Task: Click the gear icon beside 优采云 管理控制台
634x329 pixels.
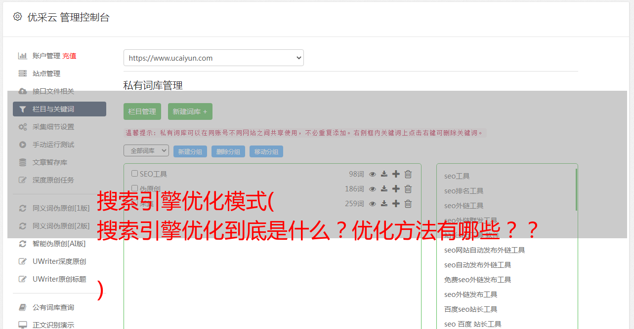Action: [x=18, y=17]
